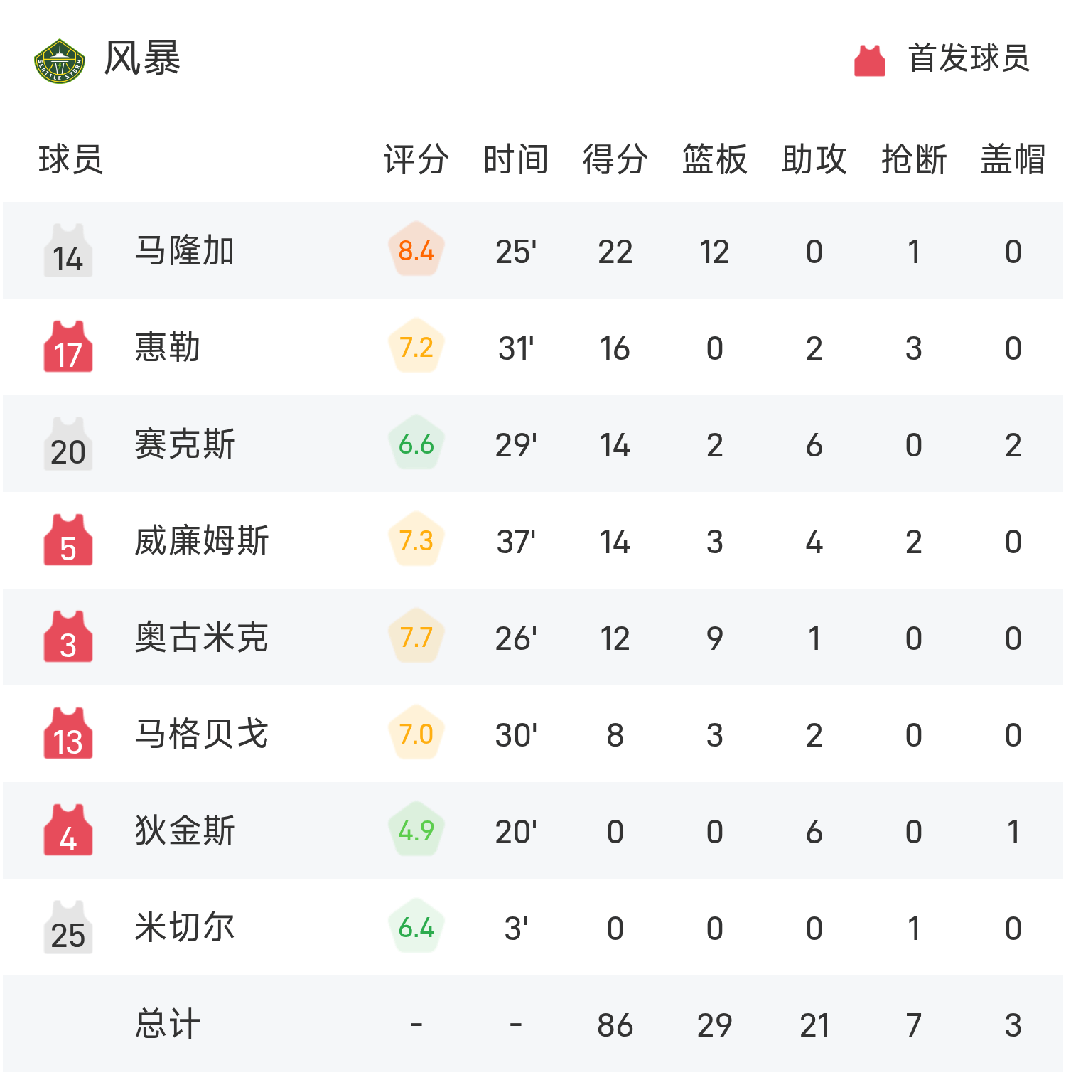Click the Seattle Storm team logo

[60, 60]
